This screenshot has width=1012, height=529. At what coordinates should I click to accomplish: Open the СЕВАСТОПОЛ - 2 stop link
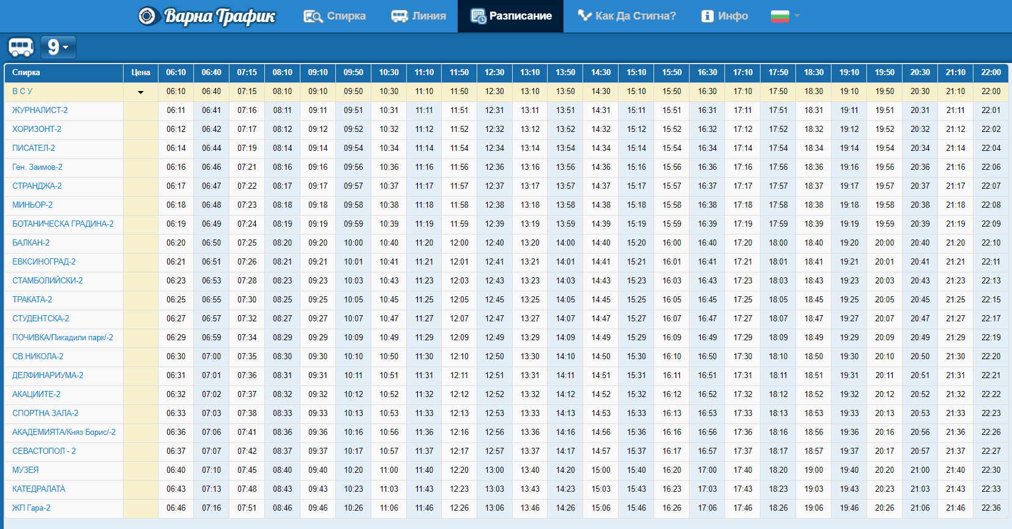pyautogui.click(x=44, y=451)
